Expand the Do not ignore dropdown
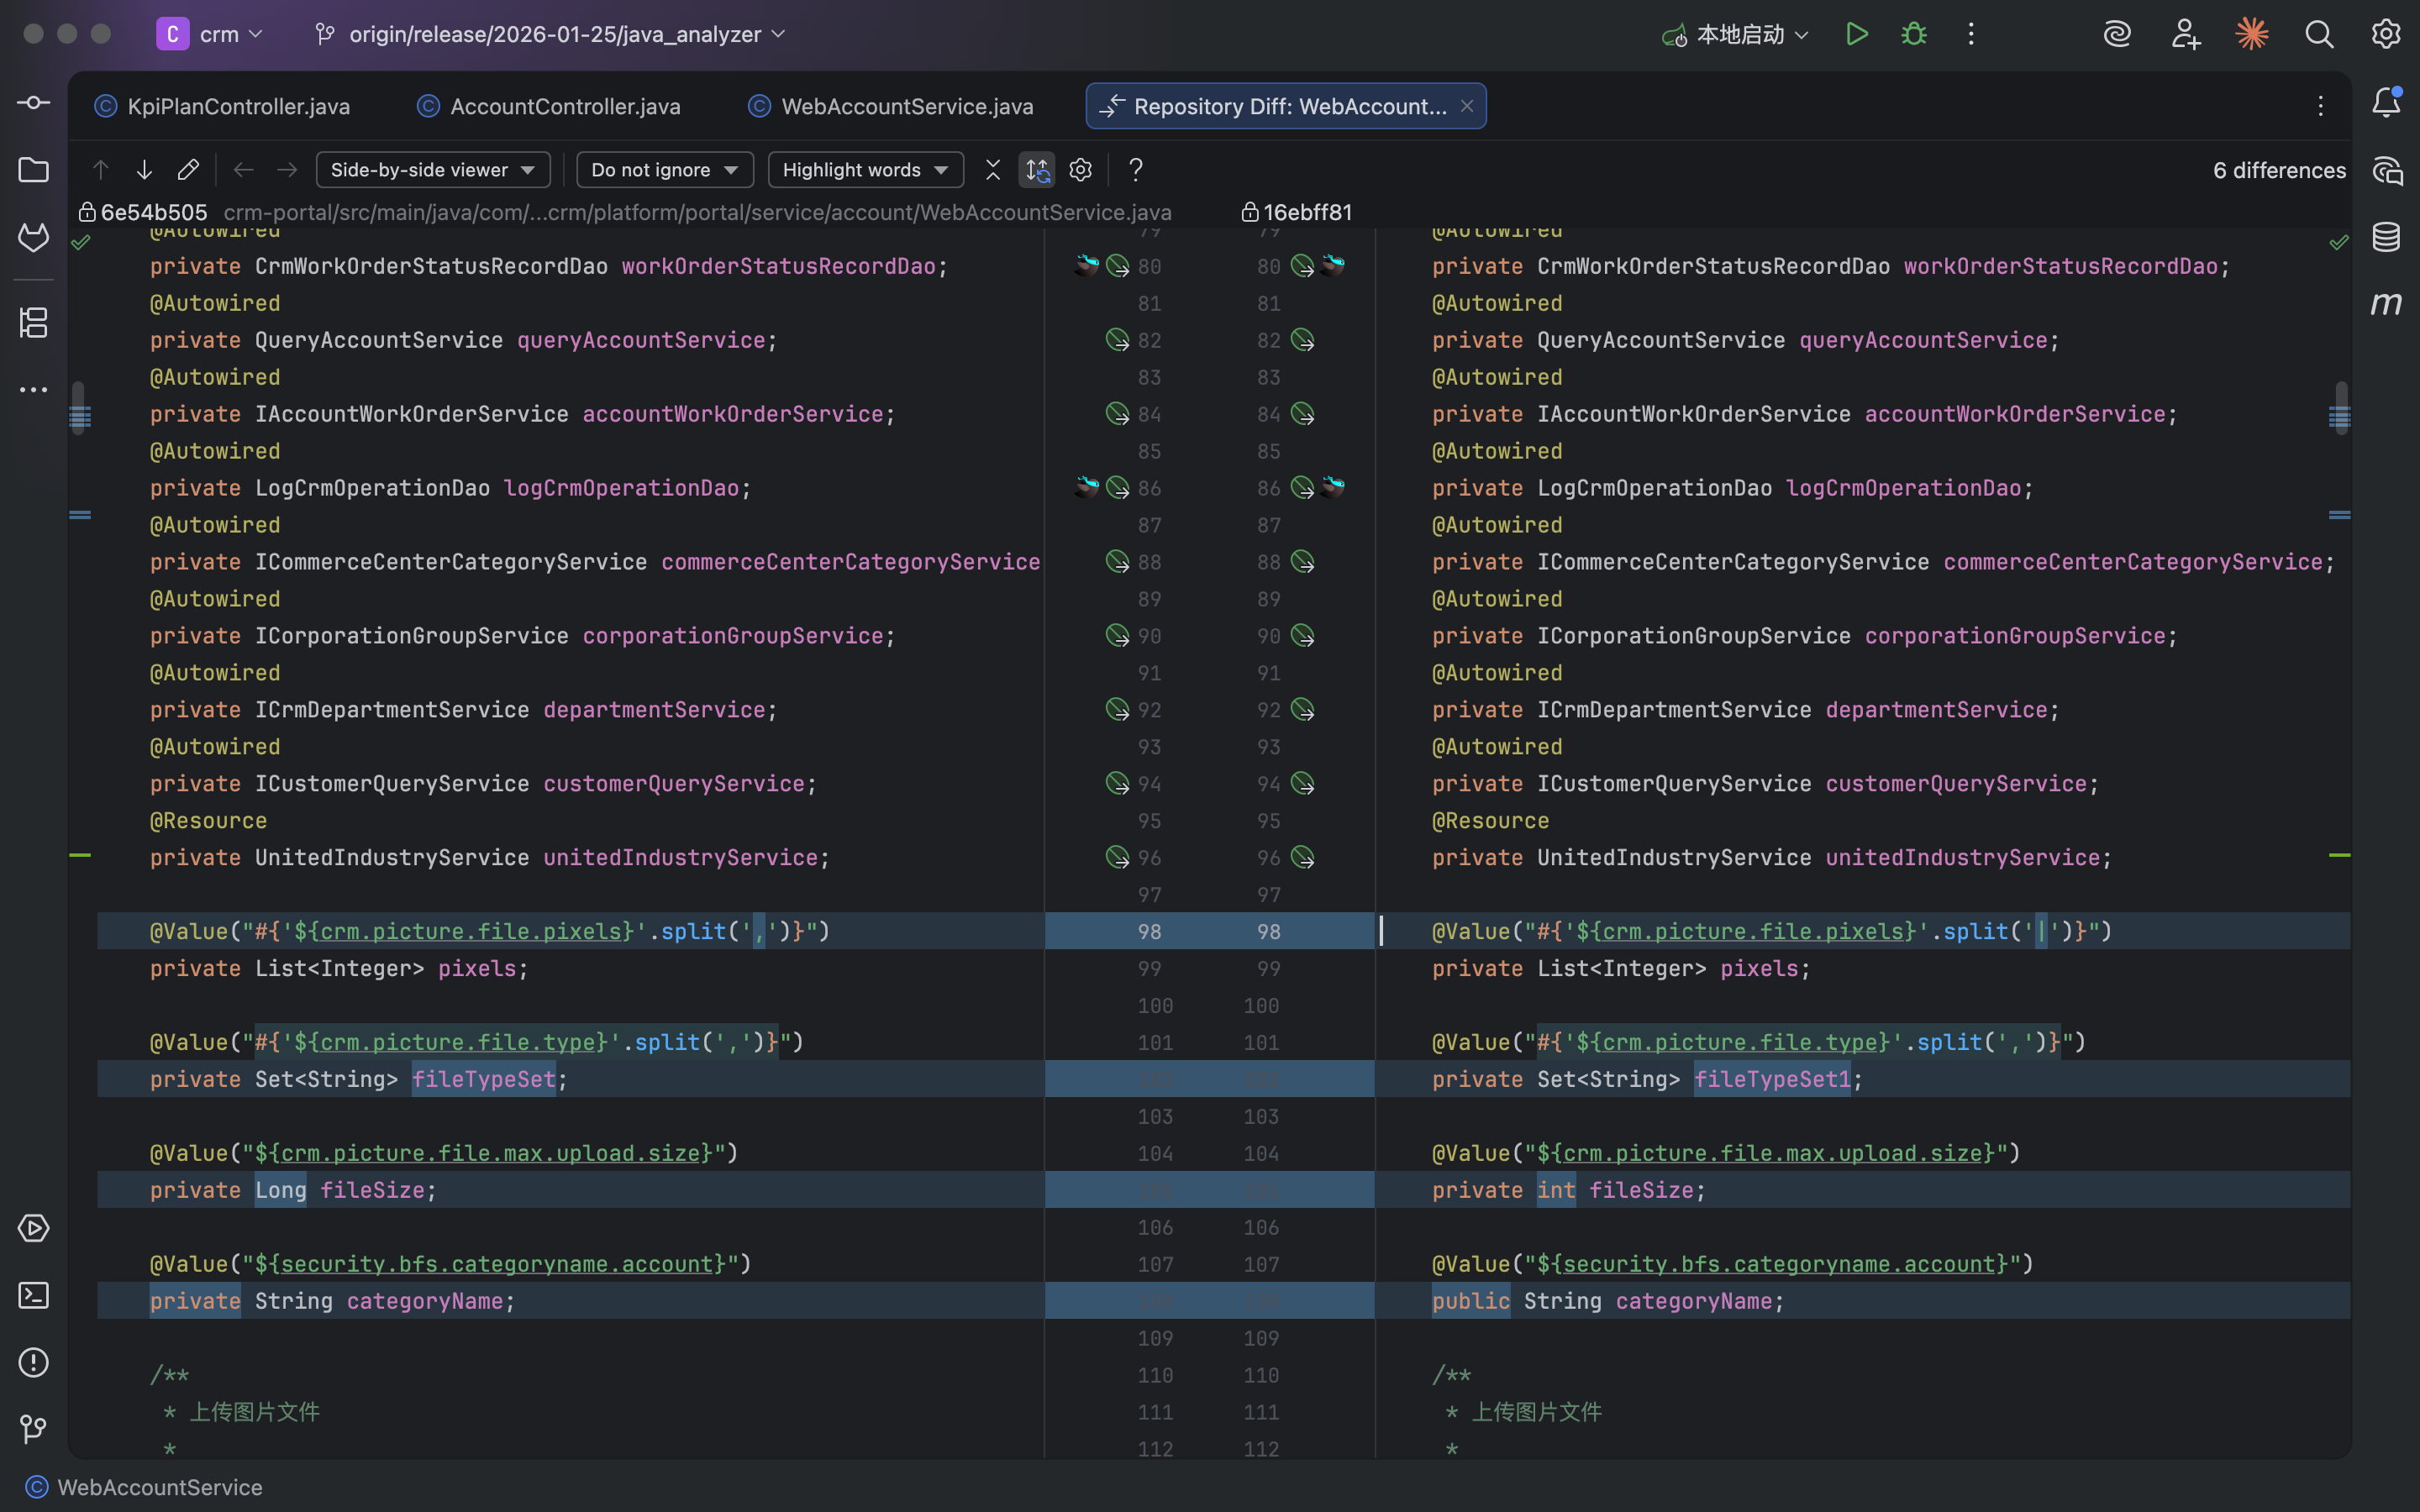The image size is (2420, 1512). tap(664, 170)
